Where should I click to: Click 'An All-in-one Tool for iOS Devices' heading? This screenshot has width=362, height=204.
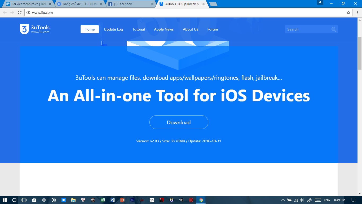click(179, 95)
